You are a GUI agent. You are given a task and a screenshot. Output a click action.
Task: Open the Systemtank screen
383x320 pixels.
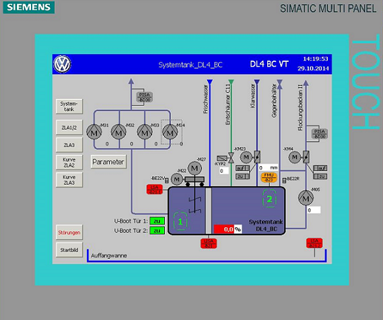[69, 106]
